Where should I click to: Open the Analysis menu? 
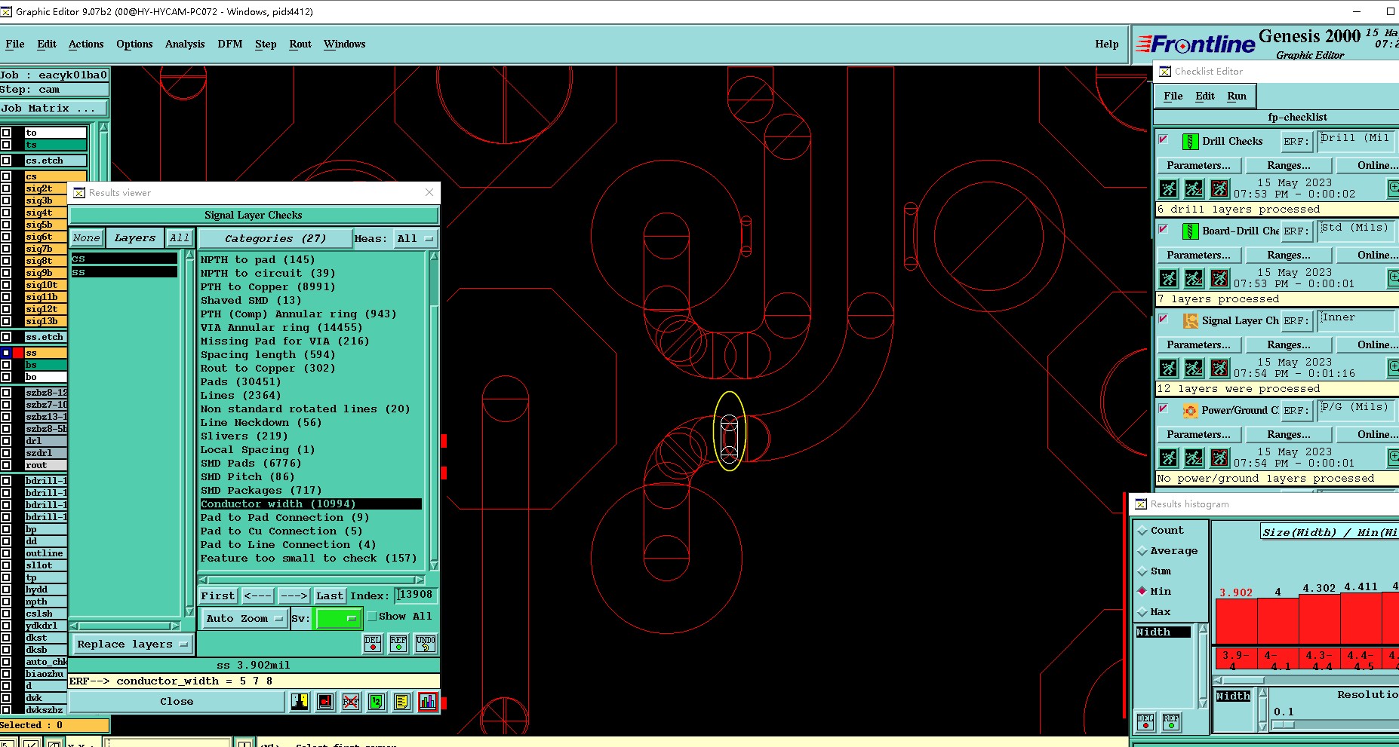(x=185, y=44)
